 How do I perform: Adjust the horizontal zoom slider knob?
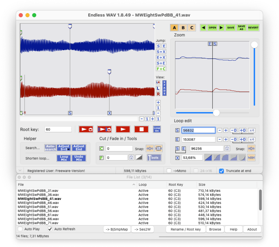click(216, 113)
